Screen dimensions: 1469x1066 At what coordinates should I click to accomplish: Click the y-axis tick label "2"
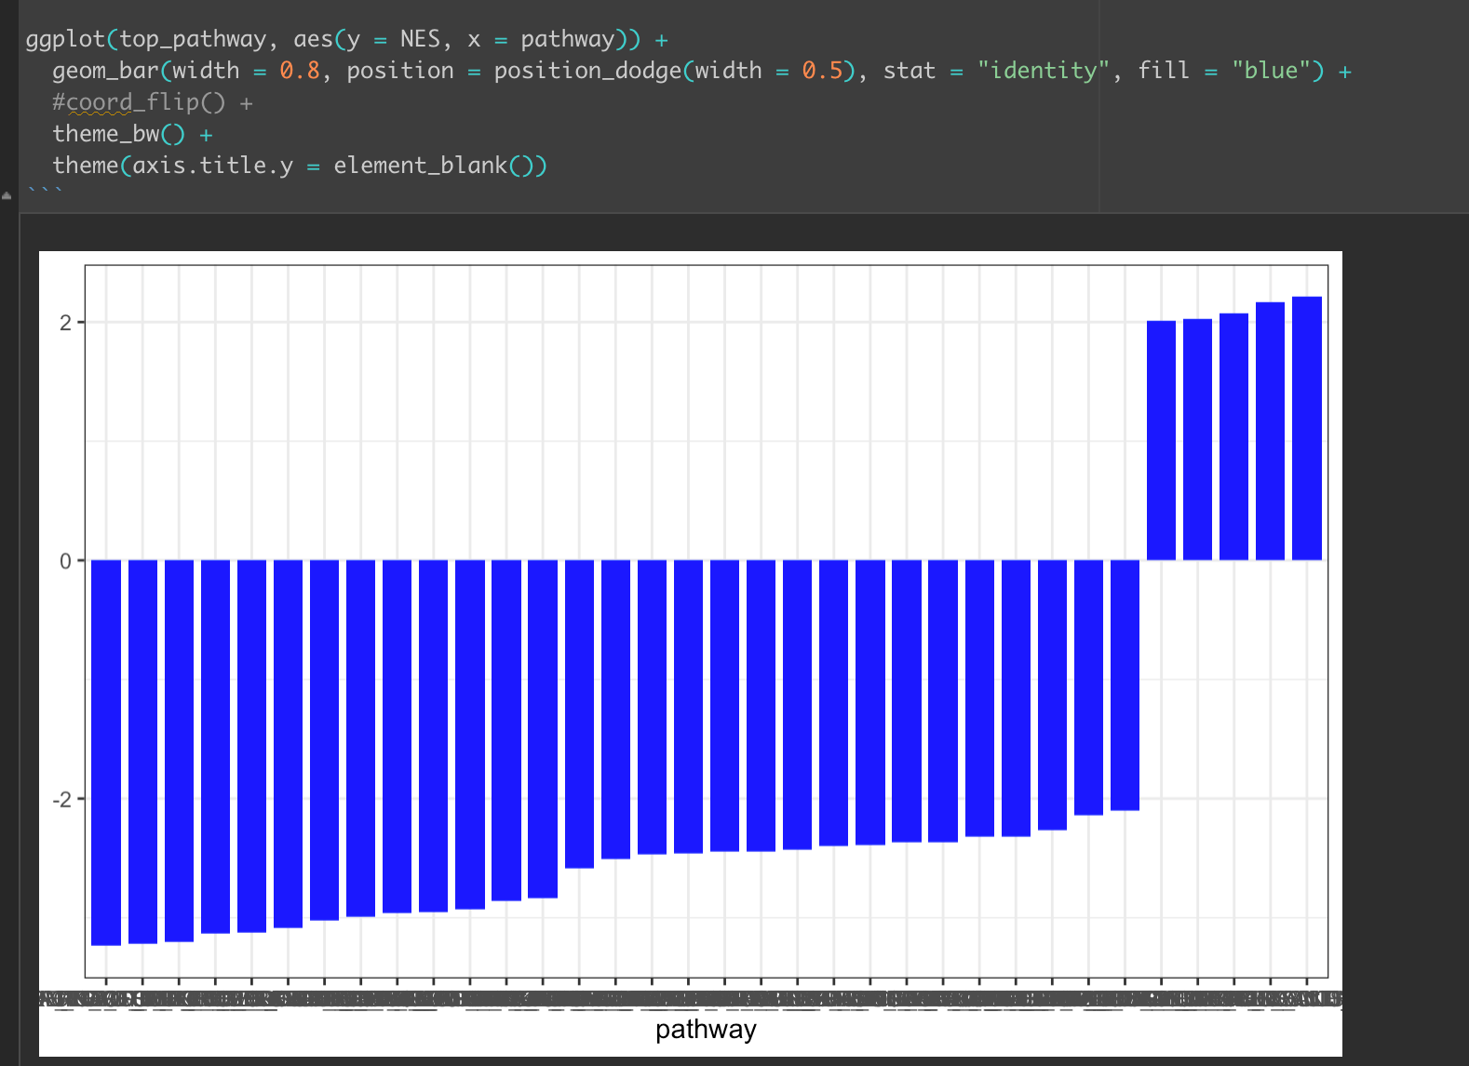pyautogui.click(x=65, y=323)
